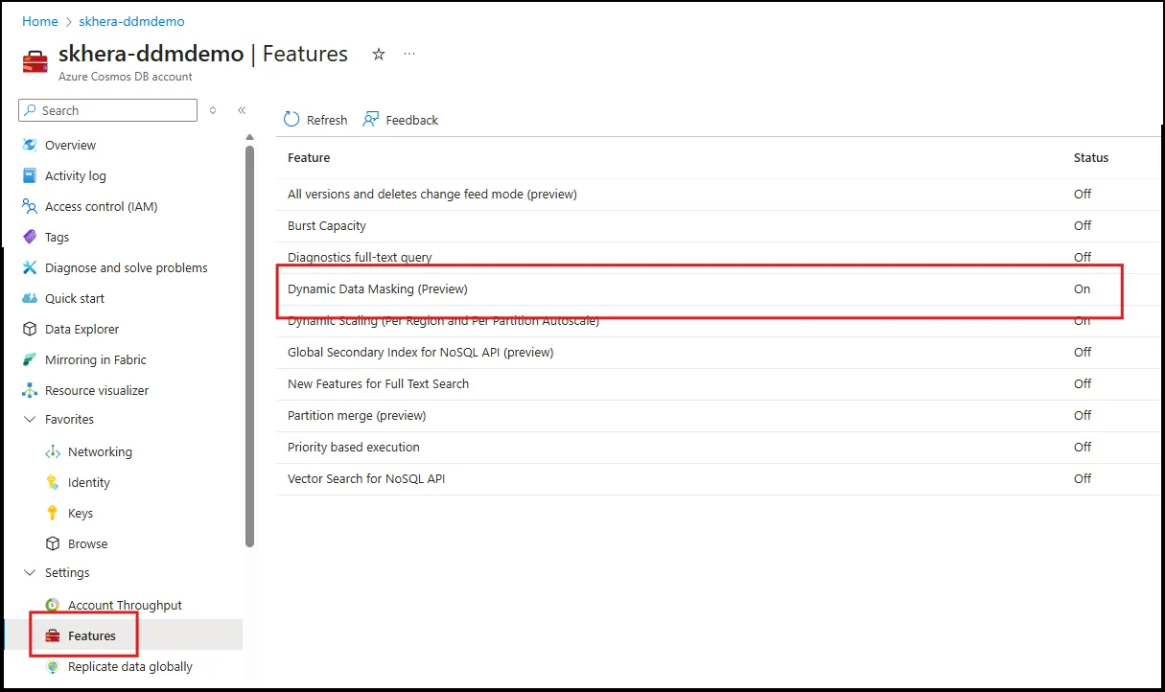Go to Home via breadcrumb link

tap(39, 20)
